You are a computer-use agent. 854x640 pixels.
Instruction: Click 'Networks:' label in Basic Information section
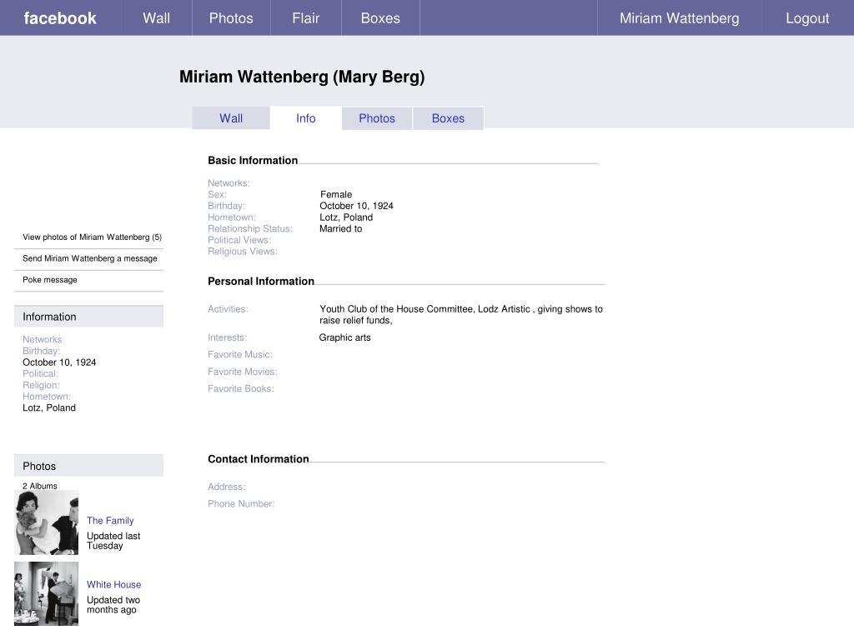point(229,182)
